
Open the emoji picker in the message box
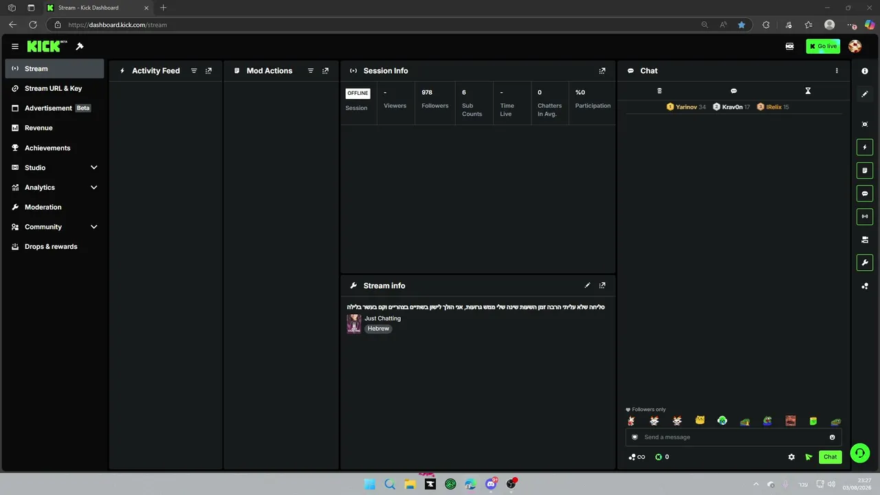click(832, 437)
